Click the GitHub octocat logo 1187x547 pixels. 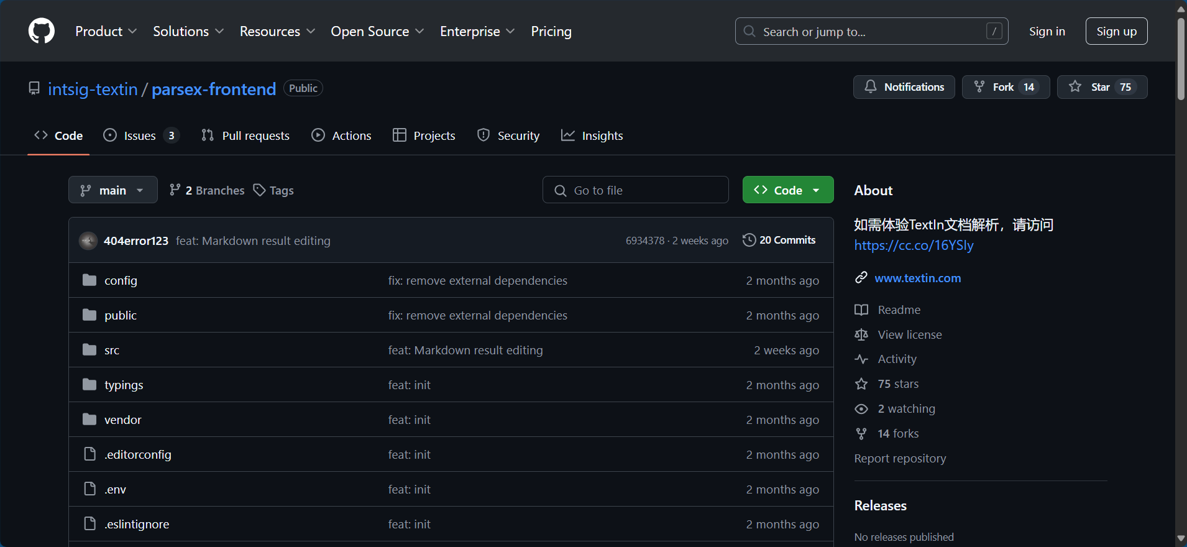pyautogui.click(x=42, y=31)
